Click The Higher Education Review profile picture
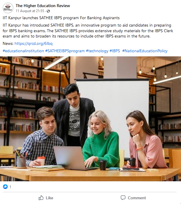 8,8
